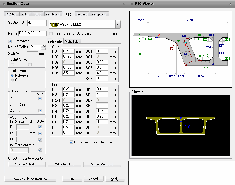Click the Apply button

(x=115, y=179)
